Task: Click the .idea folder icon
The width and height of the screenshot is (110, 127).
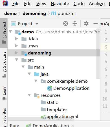Action: tap(24, 39)
